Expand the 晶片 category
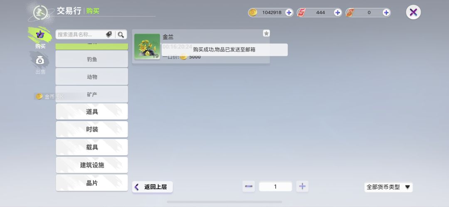This screenshot has height=207, width=449. click(x=92, y=183)
